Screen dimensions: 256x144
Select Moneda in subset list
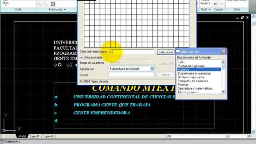coord(199,70)
